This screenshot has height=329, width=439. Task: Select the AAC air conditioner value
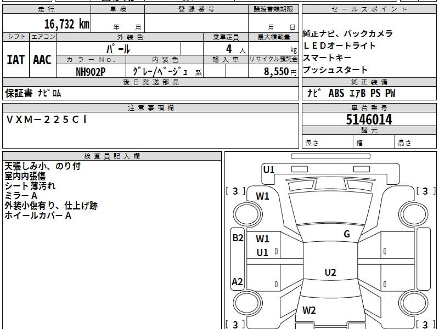42,60
